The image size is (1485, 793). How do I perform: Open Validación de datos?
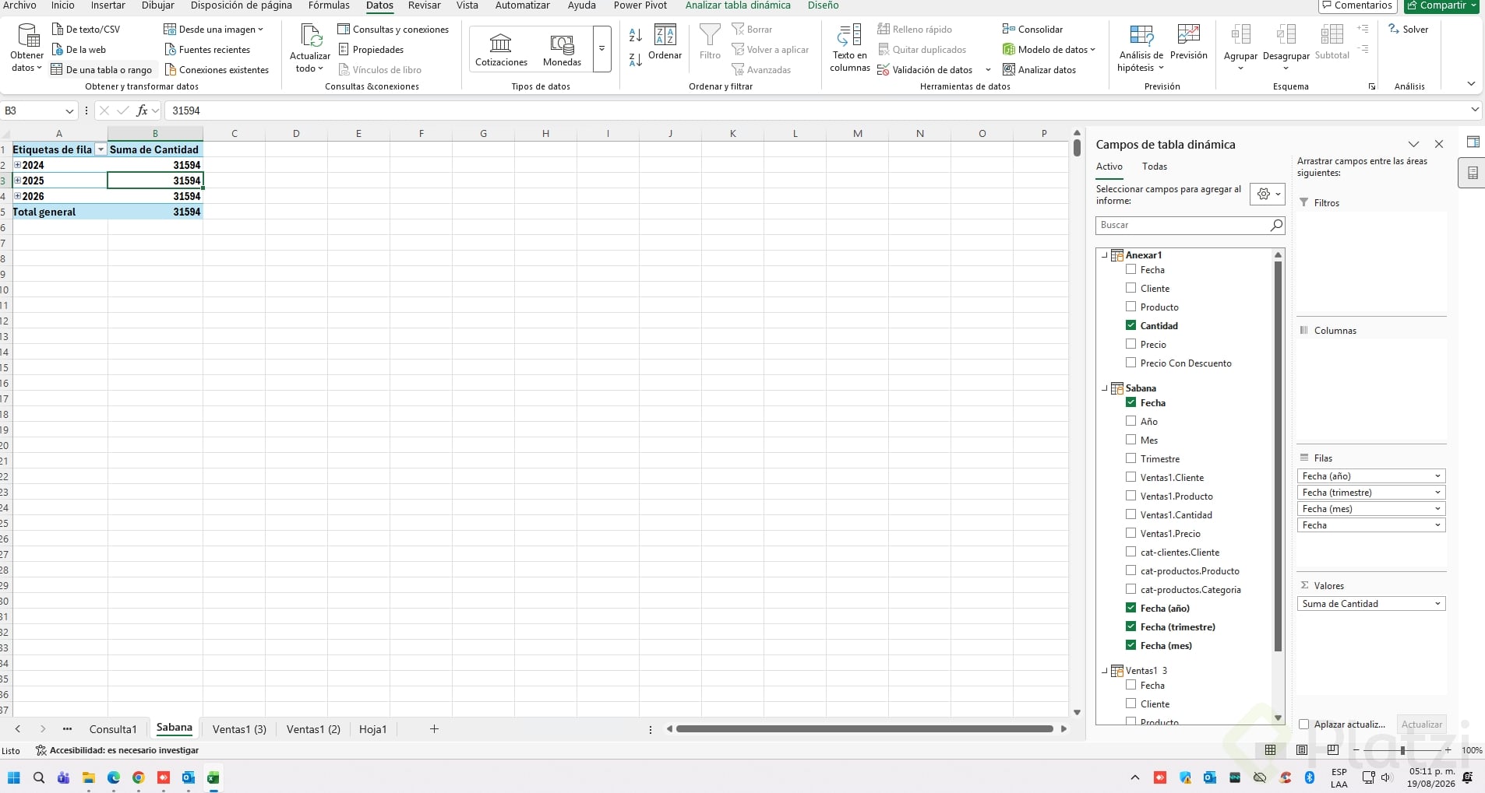(925, 70)
